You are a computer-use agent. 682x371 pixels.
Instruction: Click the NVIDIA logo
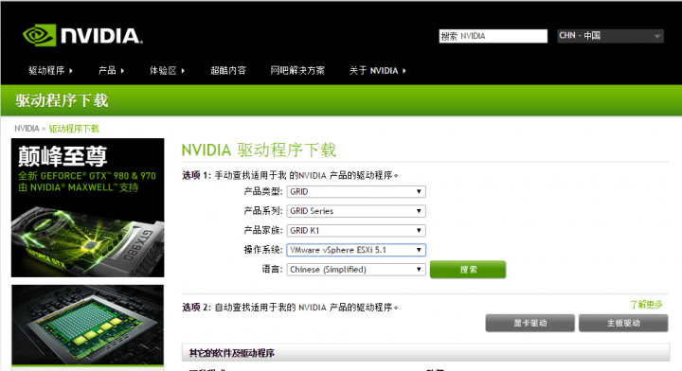(x=82, y=35)
